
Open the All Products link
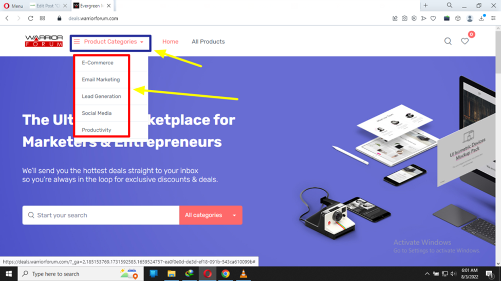[208, 42]
